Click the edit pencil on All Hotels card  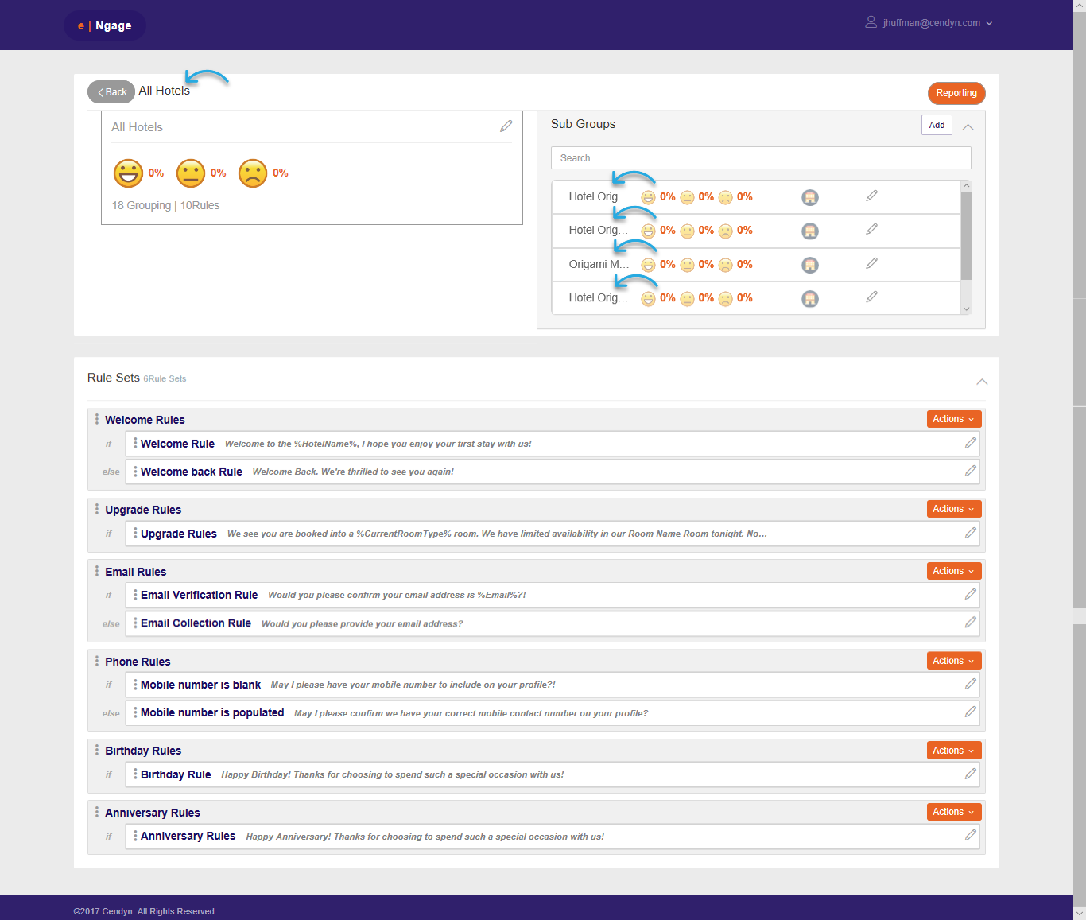(506, 126)
